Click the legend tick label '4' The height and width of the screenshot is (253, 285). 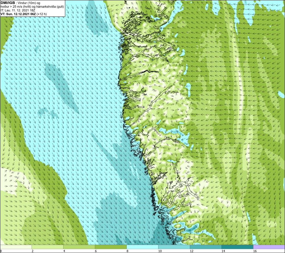(64, 251)
